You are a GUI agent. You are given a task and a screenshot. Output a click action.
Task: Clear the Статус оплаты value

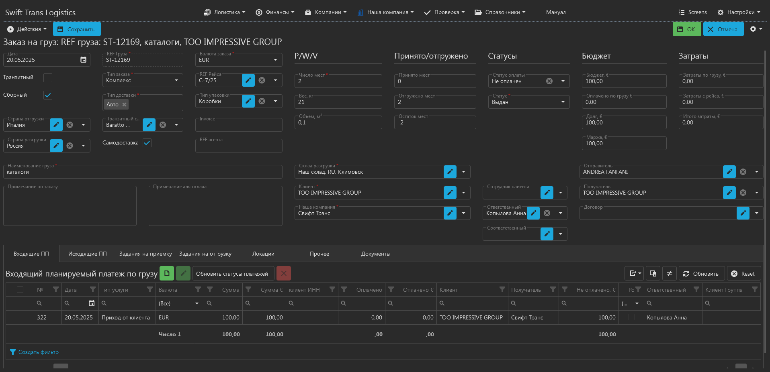549,81
